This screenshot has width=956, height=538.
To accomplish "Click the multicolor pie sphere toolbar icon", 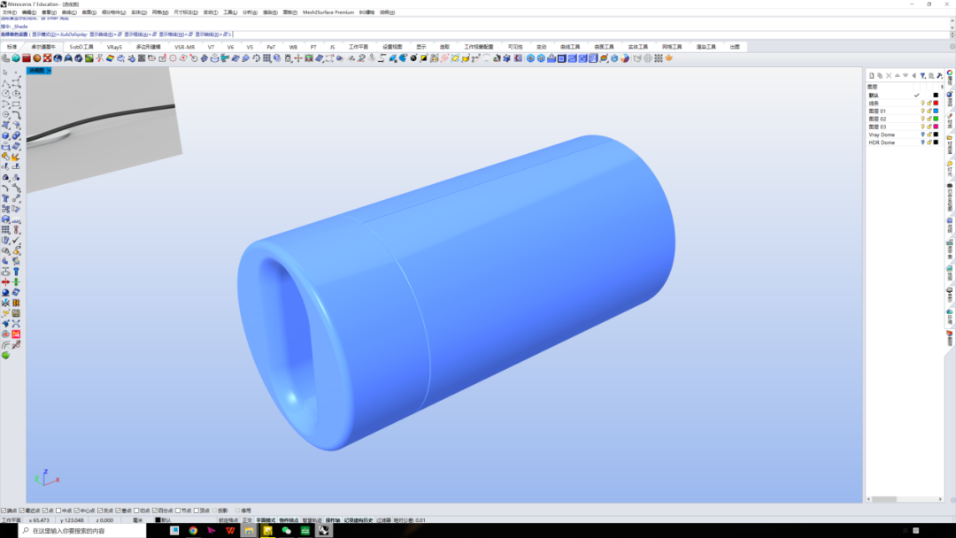I will coord(625,58).
